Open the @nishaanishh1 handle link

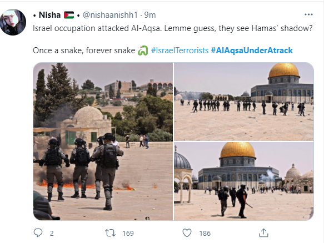(x=110, y=15)
